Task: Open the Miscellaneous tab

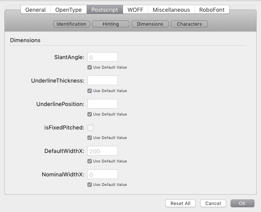Action: (171, 10)
